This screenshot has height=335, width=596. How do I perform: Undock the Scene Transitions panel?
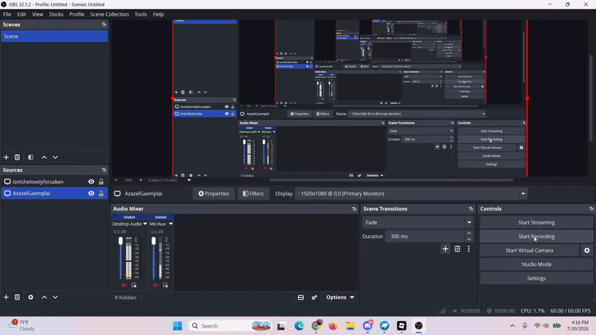471,209
